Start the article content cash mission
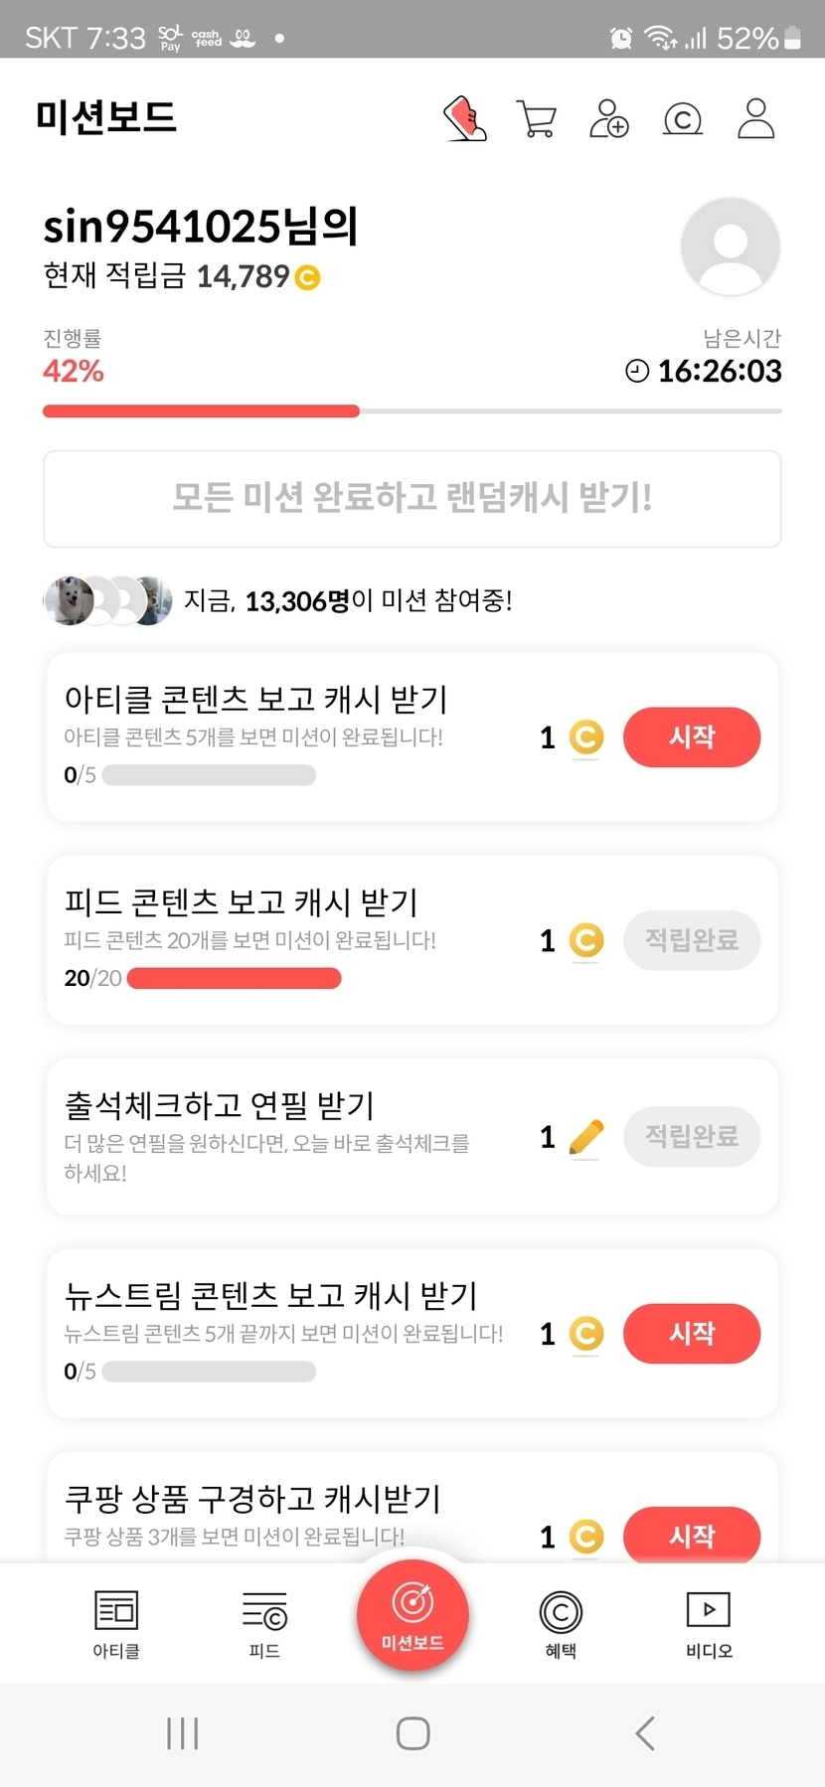 point(692,737)
